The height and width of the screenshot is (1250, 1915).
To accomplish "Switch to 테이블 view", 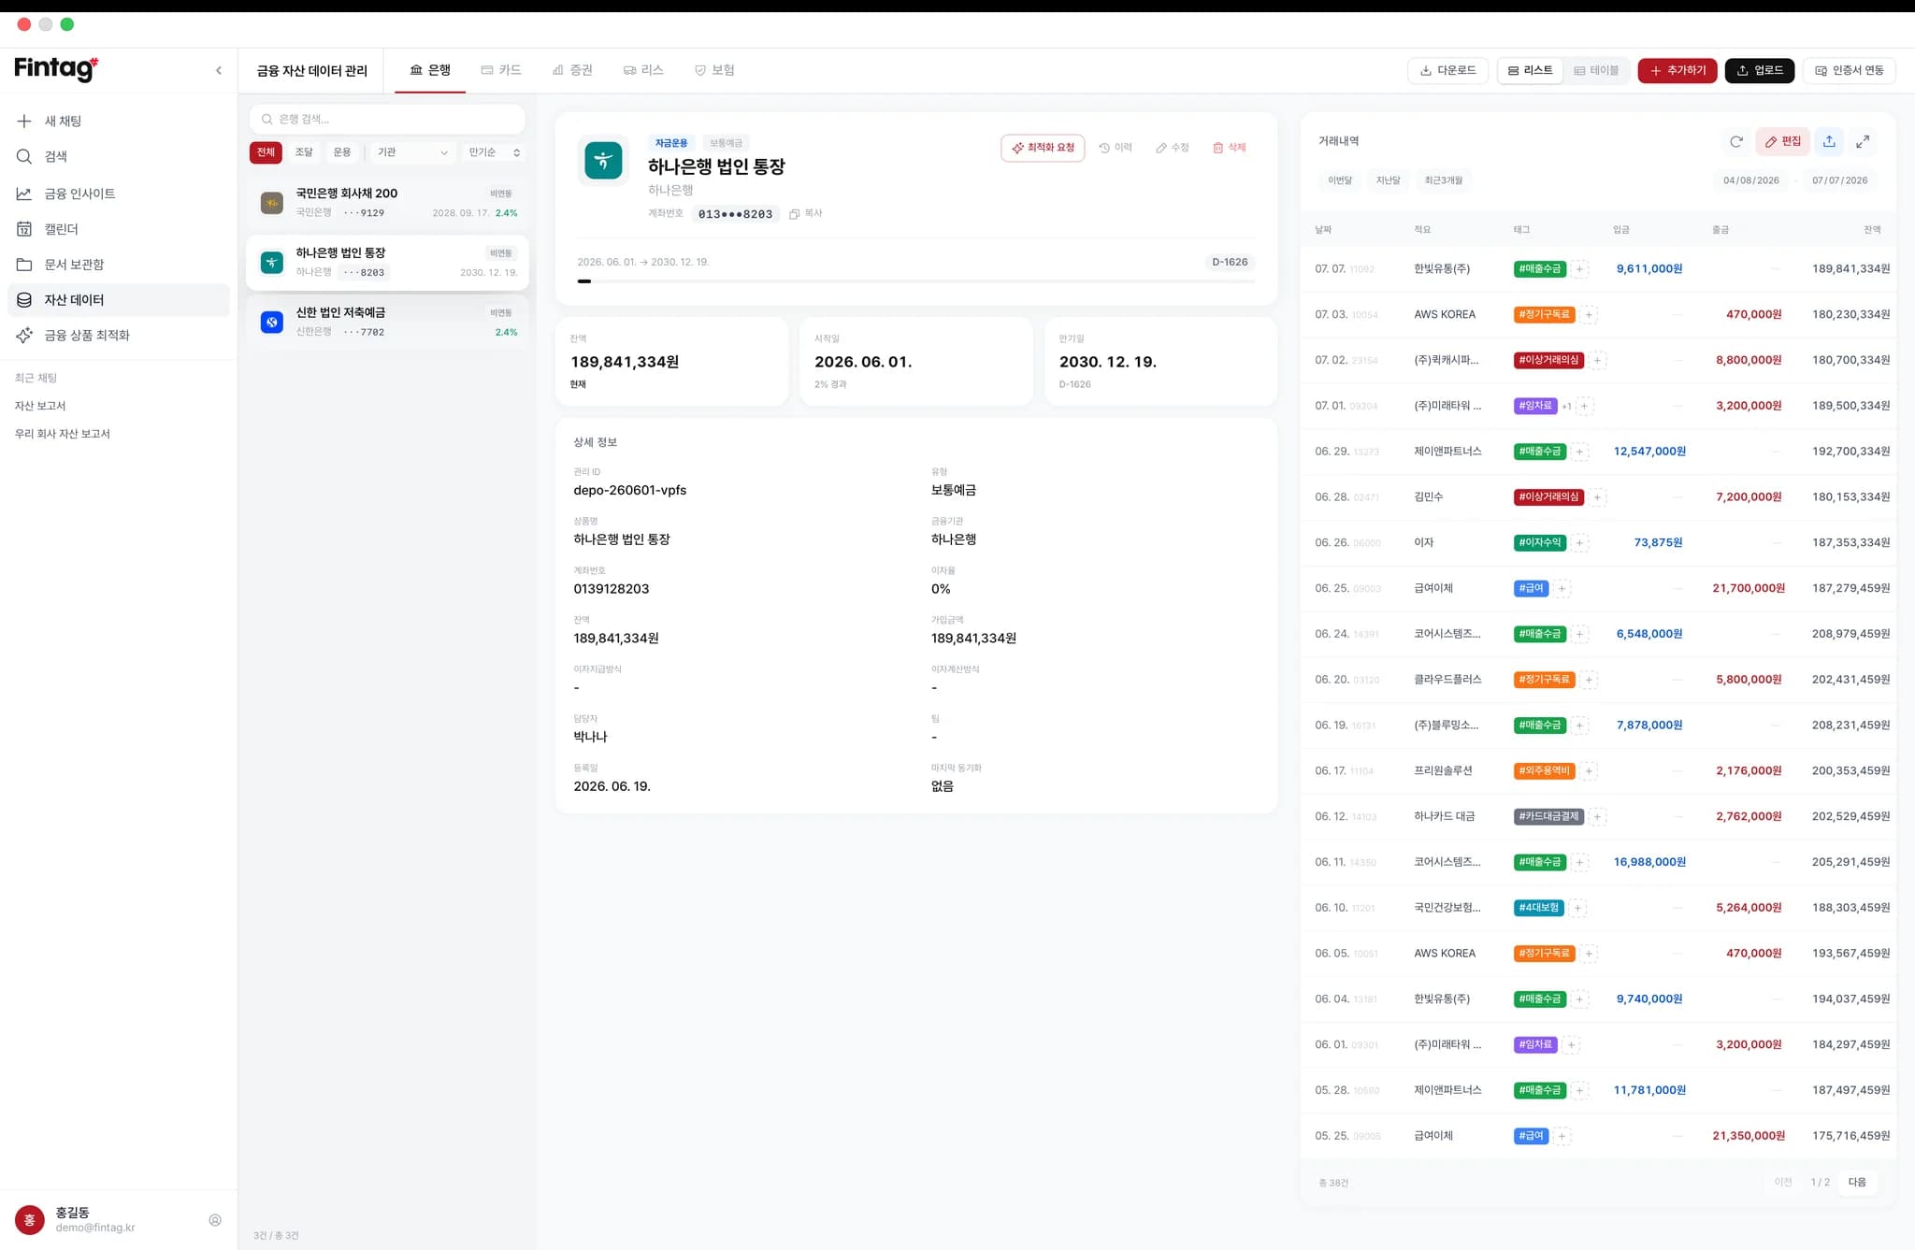I will click(1596, 70).
